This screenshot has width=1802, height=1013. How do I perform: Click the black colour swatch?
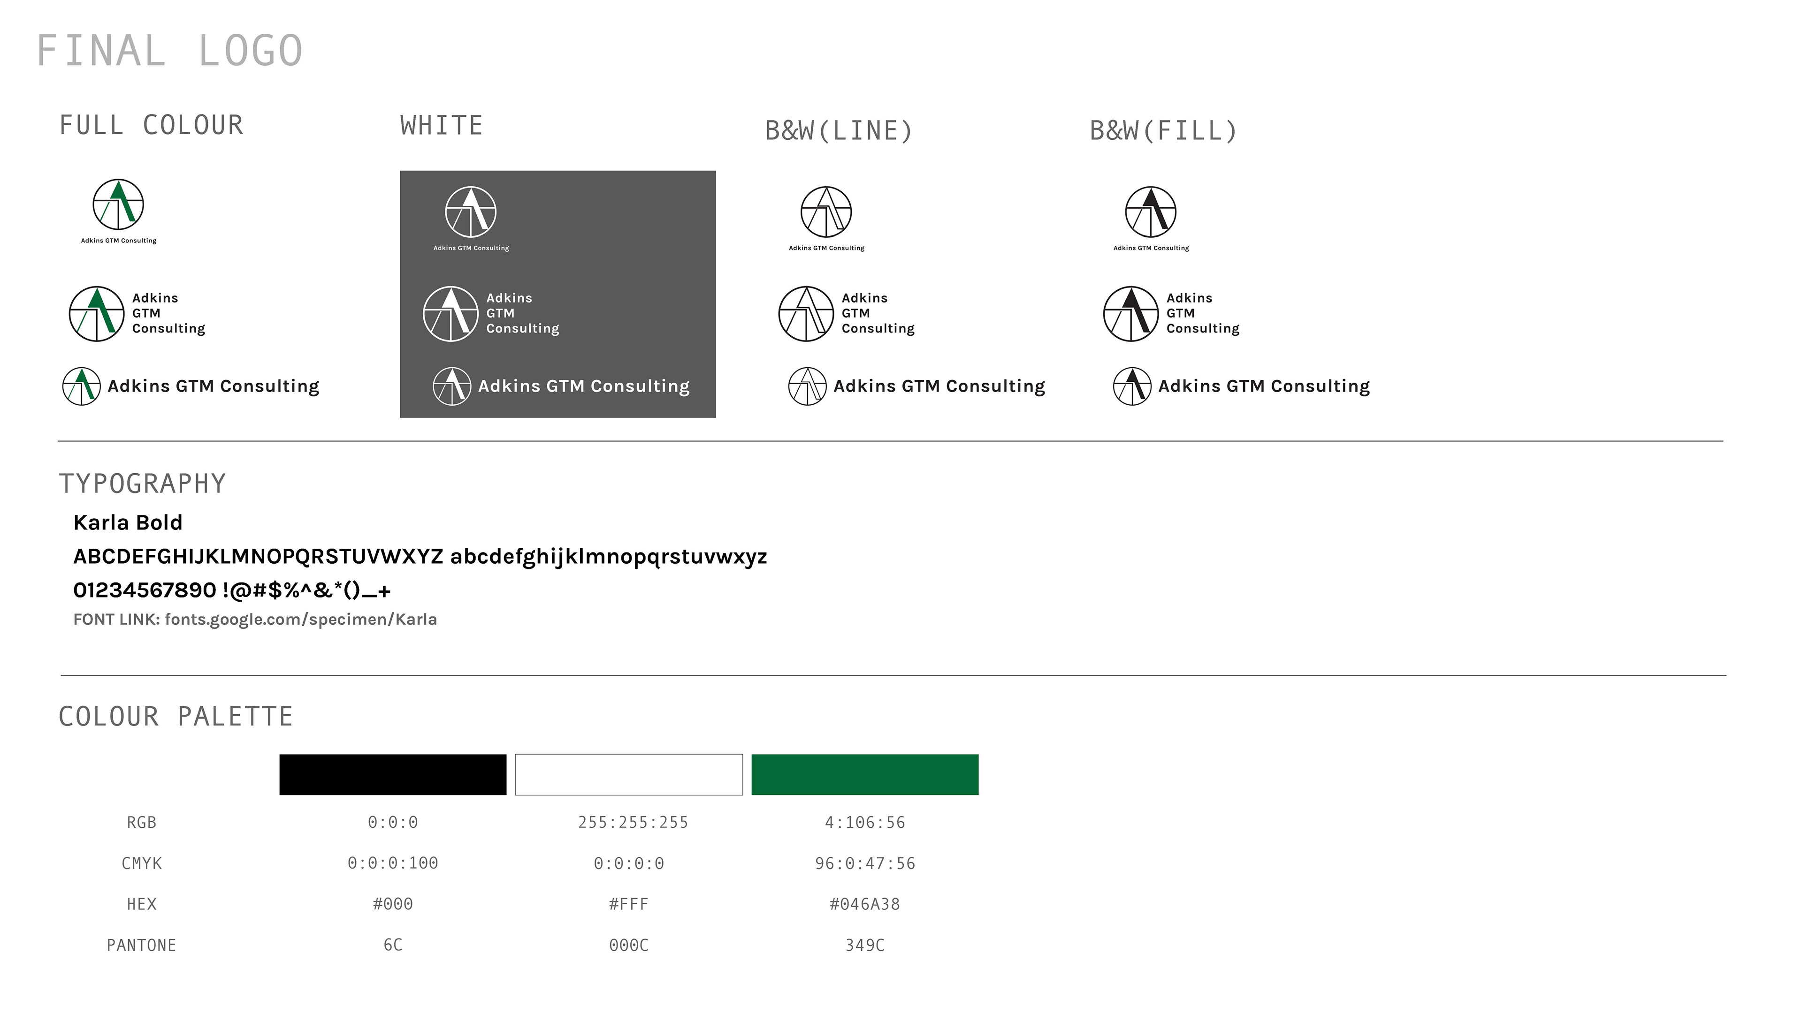coord(393,775)
